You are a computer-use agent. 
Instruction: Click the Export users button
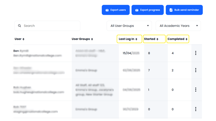[116, 10]
